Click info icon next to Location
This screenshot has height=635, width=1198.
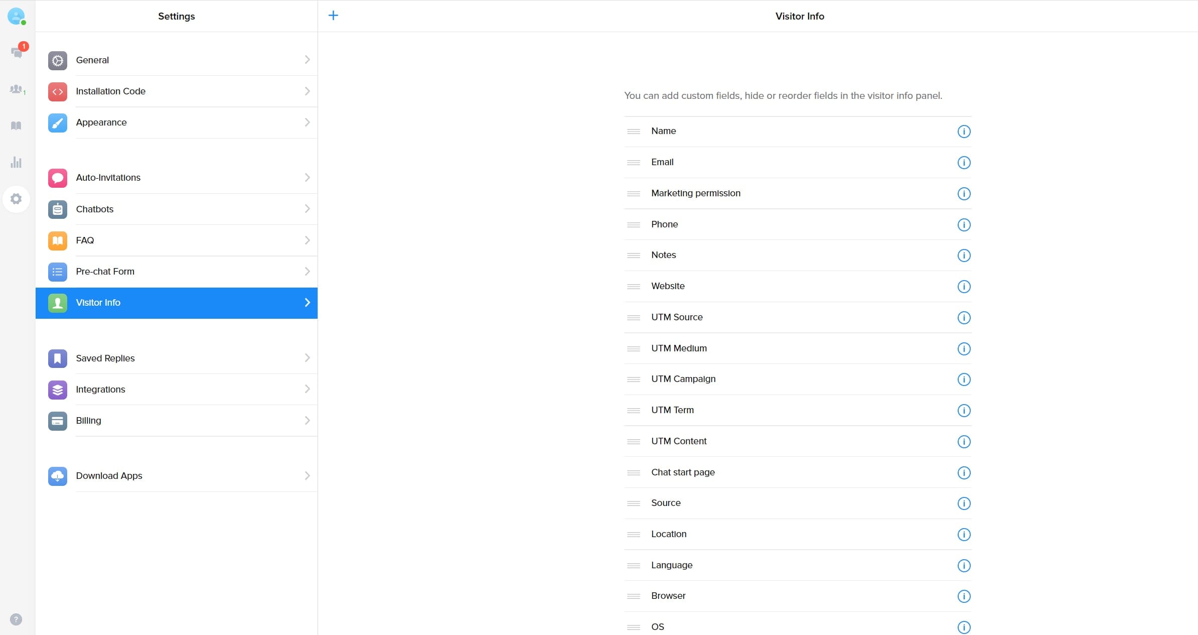click(964, 535)
